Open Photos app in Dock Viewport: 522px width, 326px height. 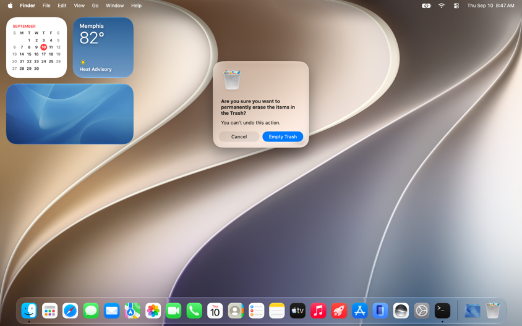point(153,311)
